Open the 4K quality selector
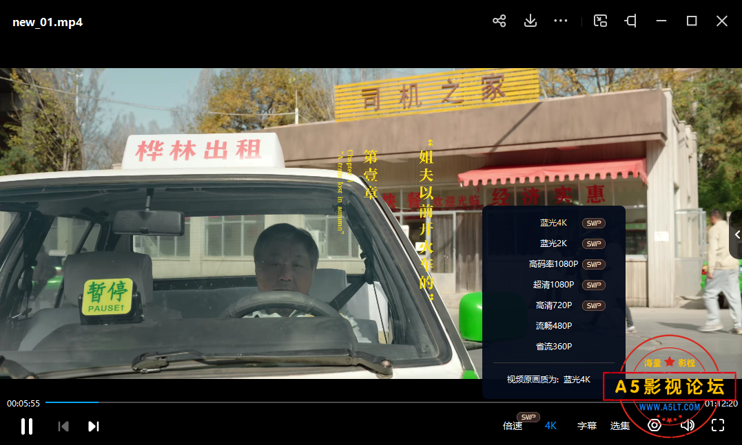The height and width of the screenshot is (445, 742). coord(551,426)
